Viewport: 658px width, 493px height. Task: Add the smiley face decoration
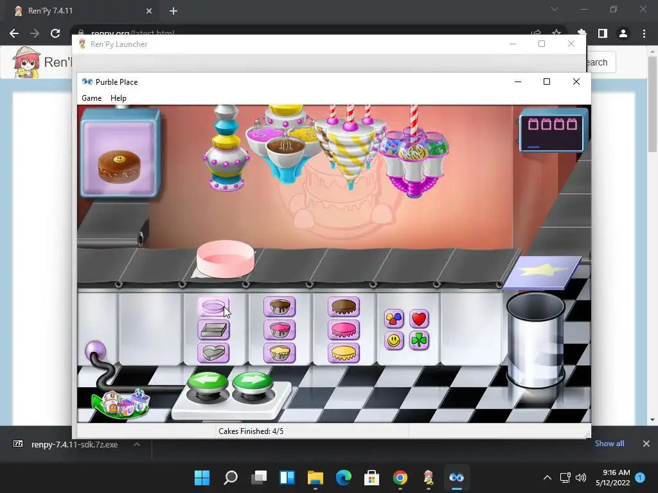394,340
